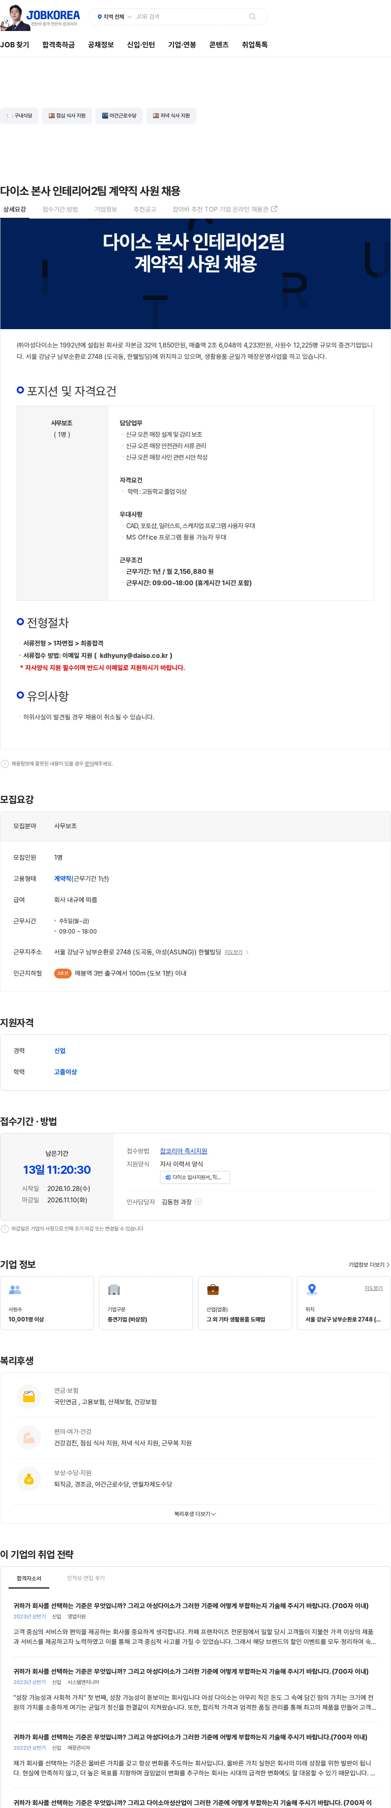The width and height of the screenshot is (391, 1808).
Task: Open the 콘텐츠 menu
Action: (x=219, y=45)
